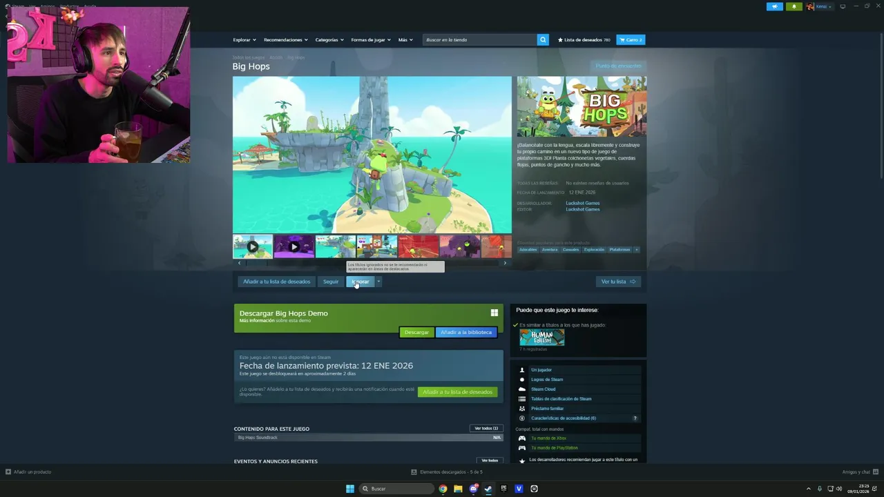Show hidden system tray icons
The height and width of the screenshot is (497, 884).
click(x=809, y=489)
